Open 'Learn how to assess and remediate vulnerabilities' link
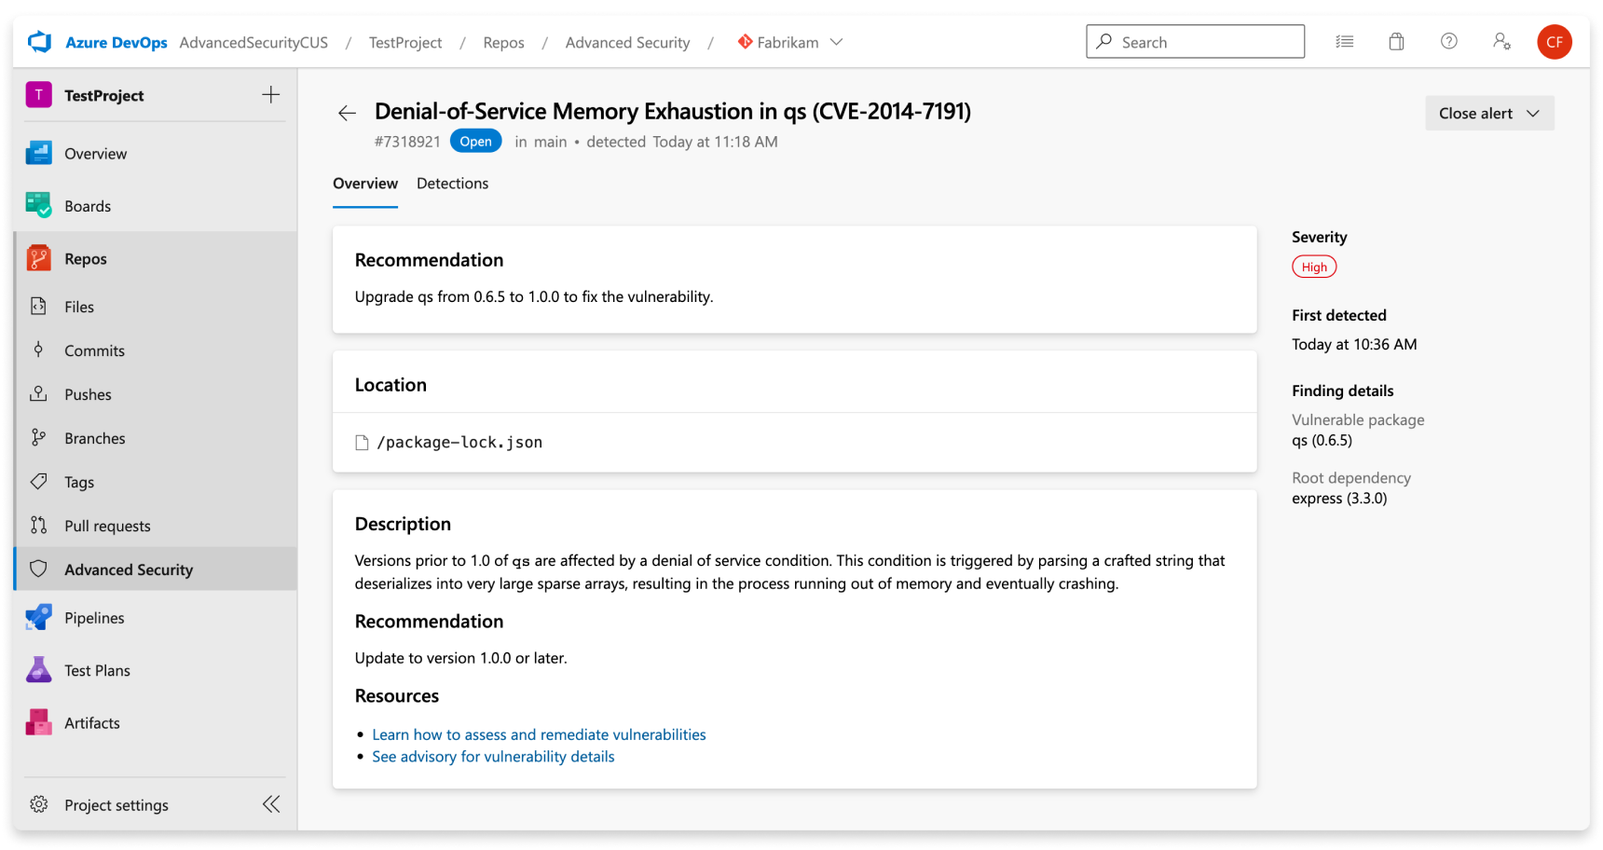 (x=539, y=734)
